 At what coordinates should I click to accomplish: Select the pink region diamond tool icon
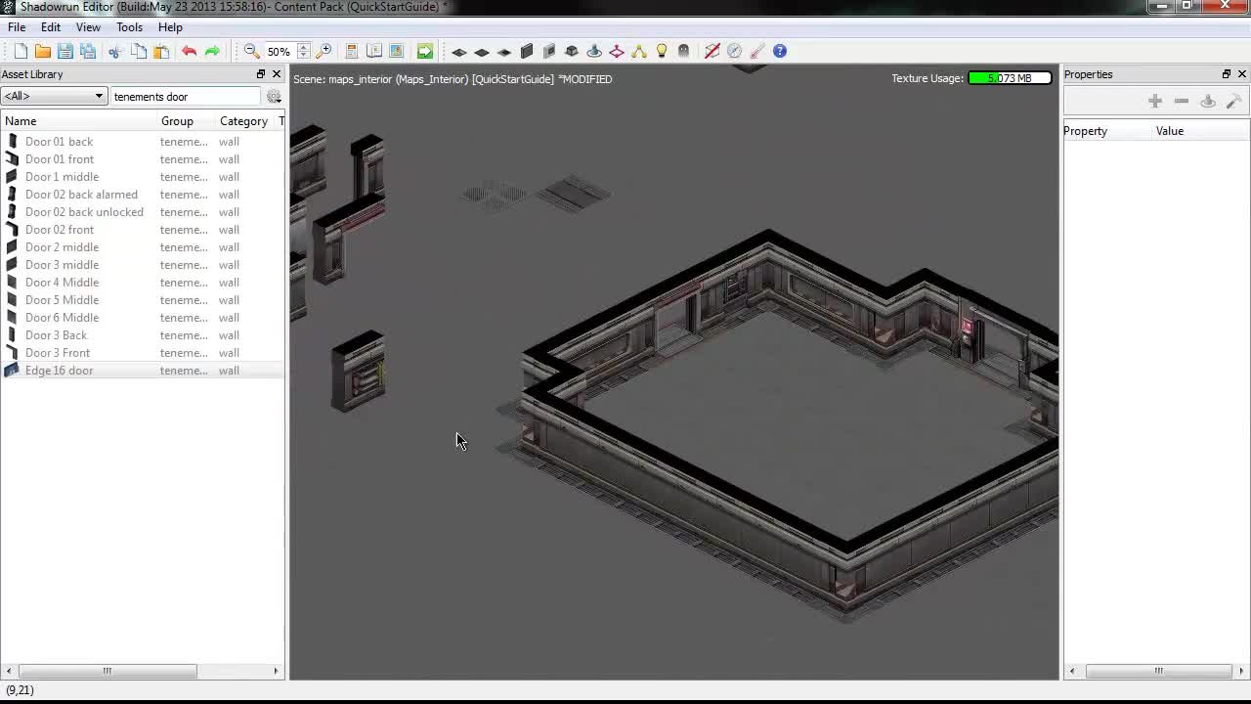pos(617,51)
